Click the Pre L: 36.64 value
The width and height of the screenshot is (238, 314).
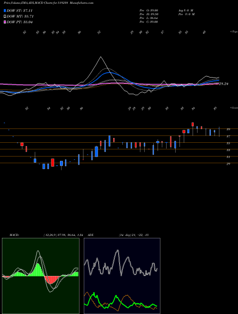(149, 18)
